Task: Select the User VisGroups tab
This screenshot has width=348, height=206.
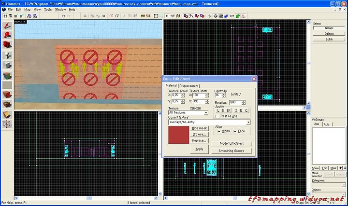Action: [x=317, y=124]
